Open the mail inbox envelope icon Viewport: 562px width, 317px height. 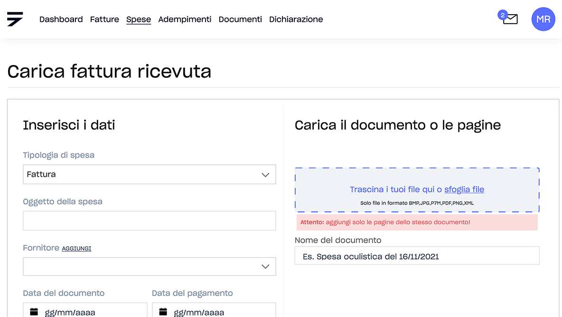pos(511,19)
